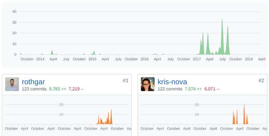269x136 pixels.
Task: Click kris-nova's 7,574 ++ additions count
Action: [193, 89]
